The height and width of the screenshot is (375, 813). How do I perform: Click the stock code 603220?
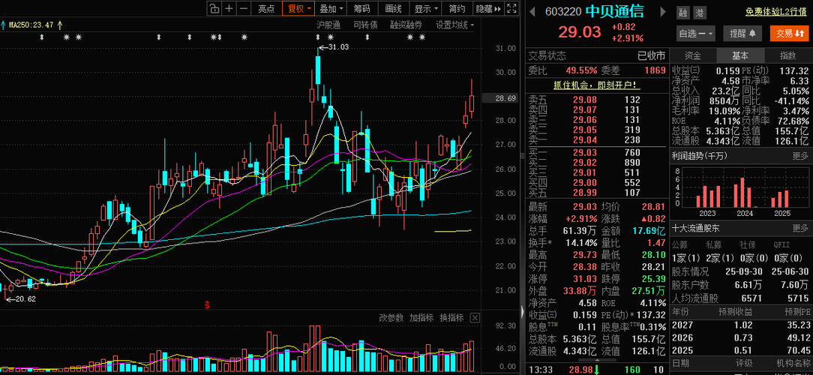pos(562,12)
